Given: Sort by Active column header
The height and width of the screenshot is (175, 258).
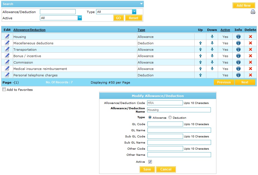Looking at the screenshot, I should pyautogui.click(x=225, y=30).
